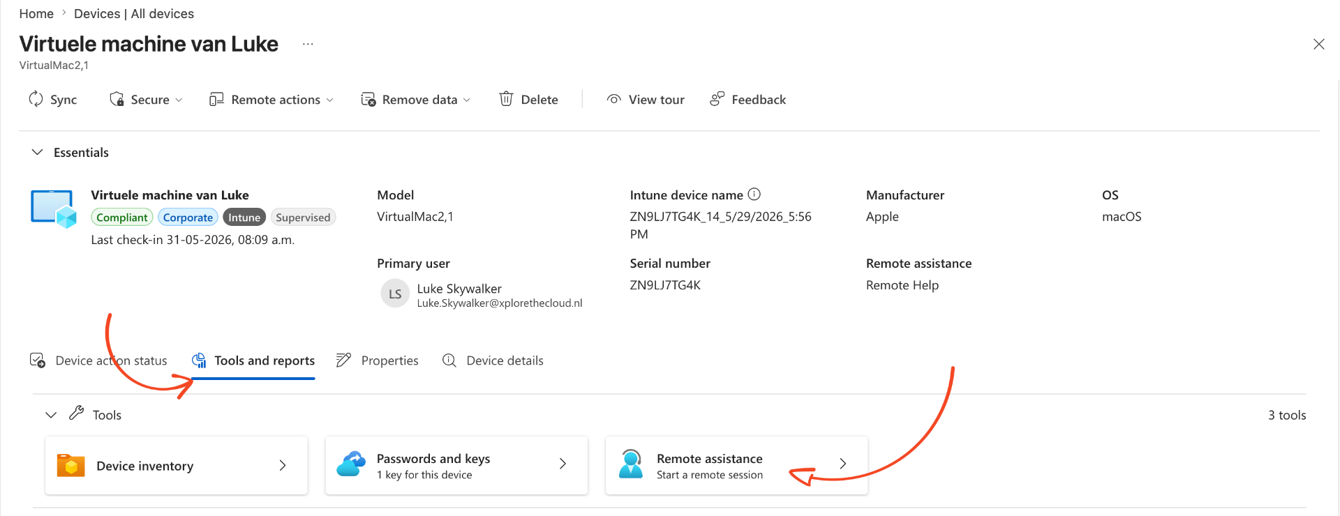
Task: Open Device inventory via its chevron
Action: coord(283,465)
